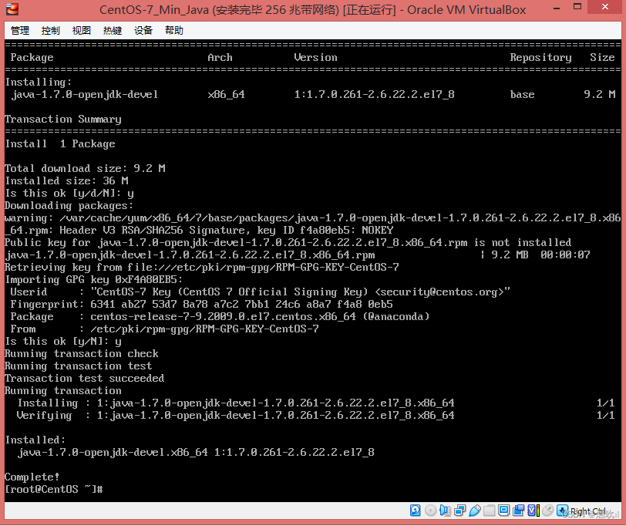The height and width of the screenshot is (526, 626).
Task: Click the 'Installed:' heading line
Action: [35, 440]
